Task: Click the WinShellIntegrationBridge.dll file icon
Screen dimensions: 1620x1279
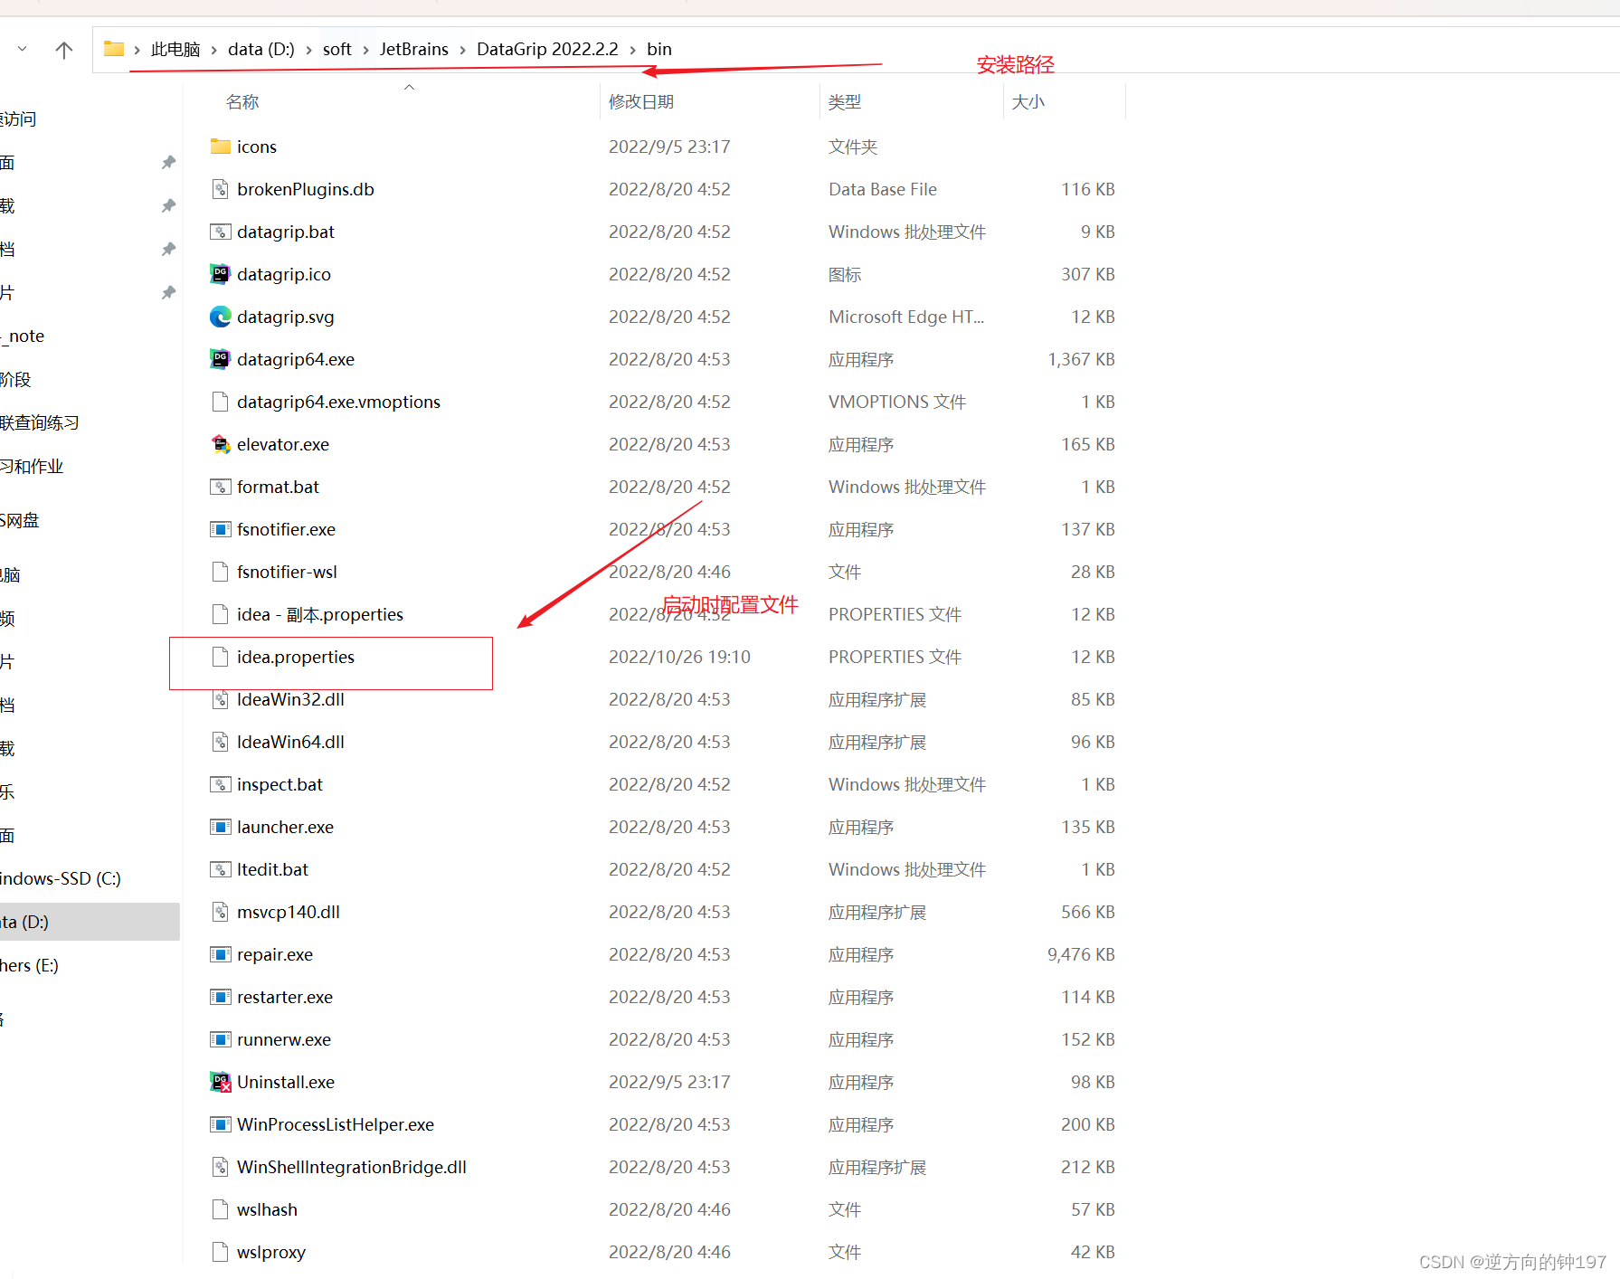Action: (x=220, y=1167)
